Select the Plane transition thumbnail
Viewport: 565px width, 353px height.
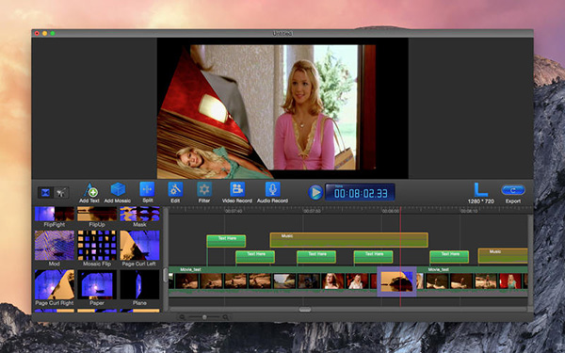click(x=139, y=284)
